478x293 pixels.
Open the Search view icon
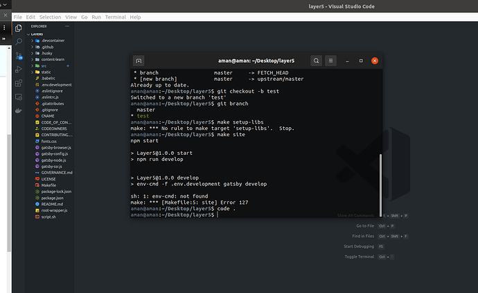coord(19,41)
